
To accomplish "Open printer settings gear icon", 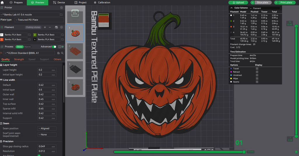I will click(x=61, y=8).
